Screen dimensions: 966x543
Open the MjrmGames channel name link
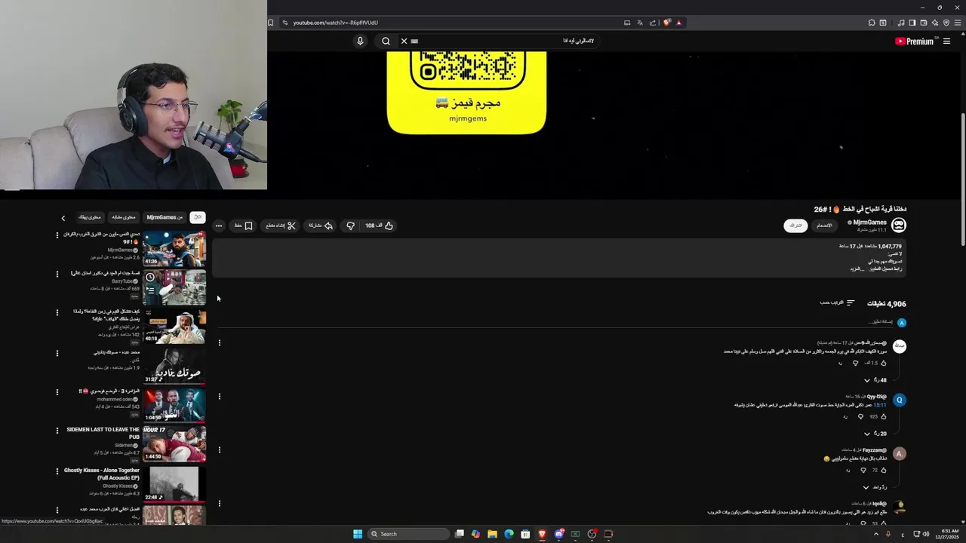(869, 222)
